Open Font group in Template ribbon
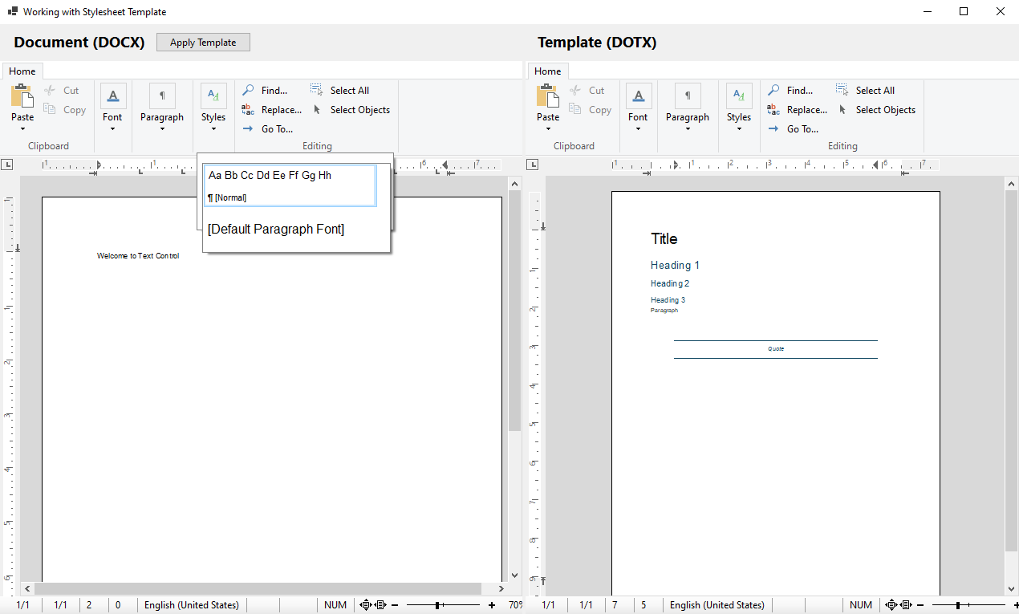Viewport: 1019px width, 614px height. tap(638, 108)
